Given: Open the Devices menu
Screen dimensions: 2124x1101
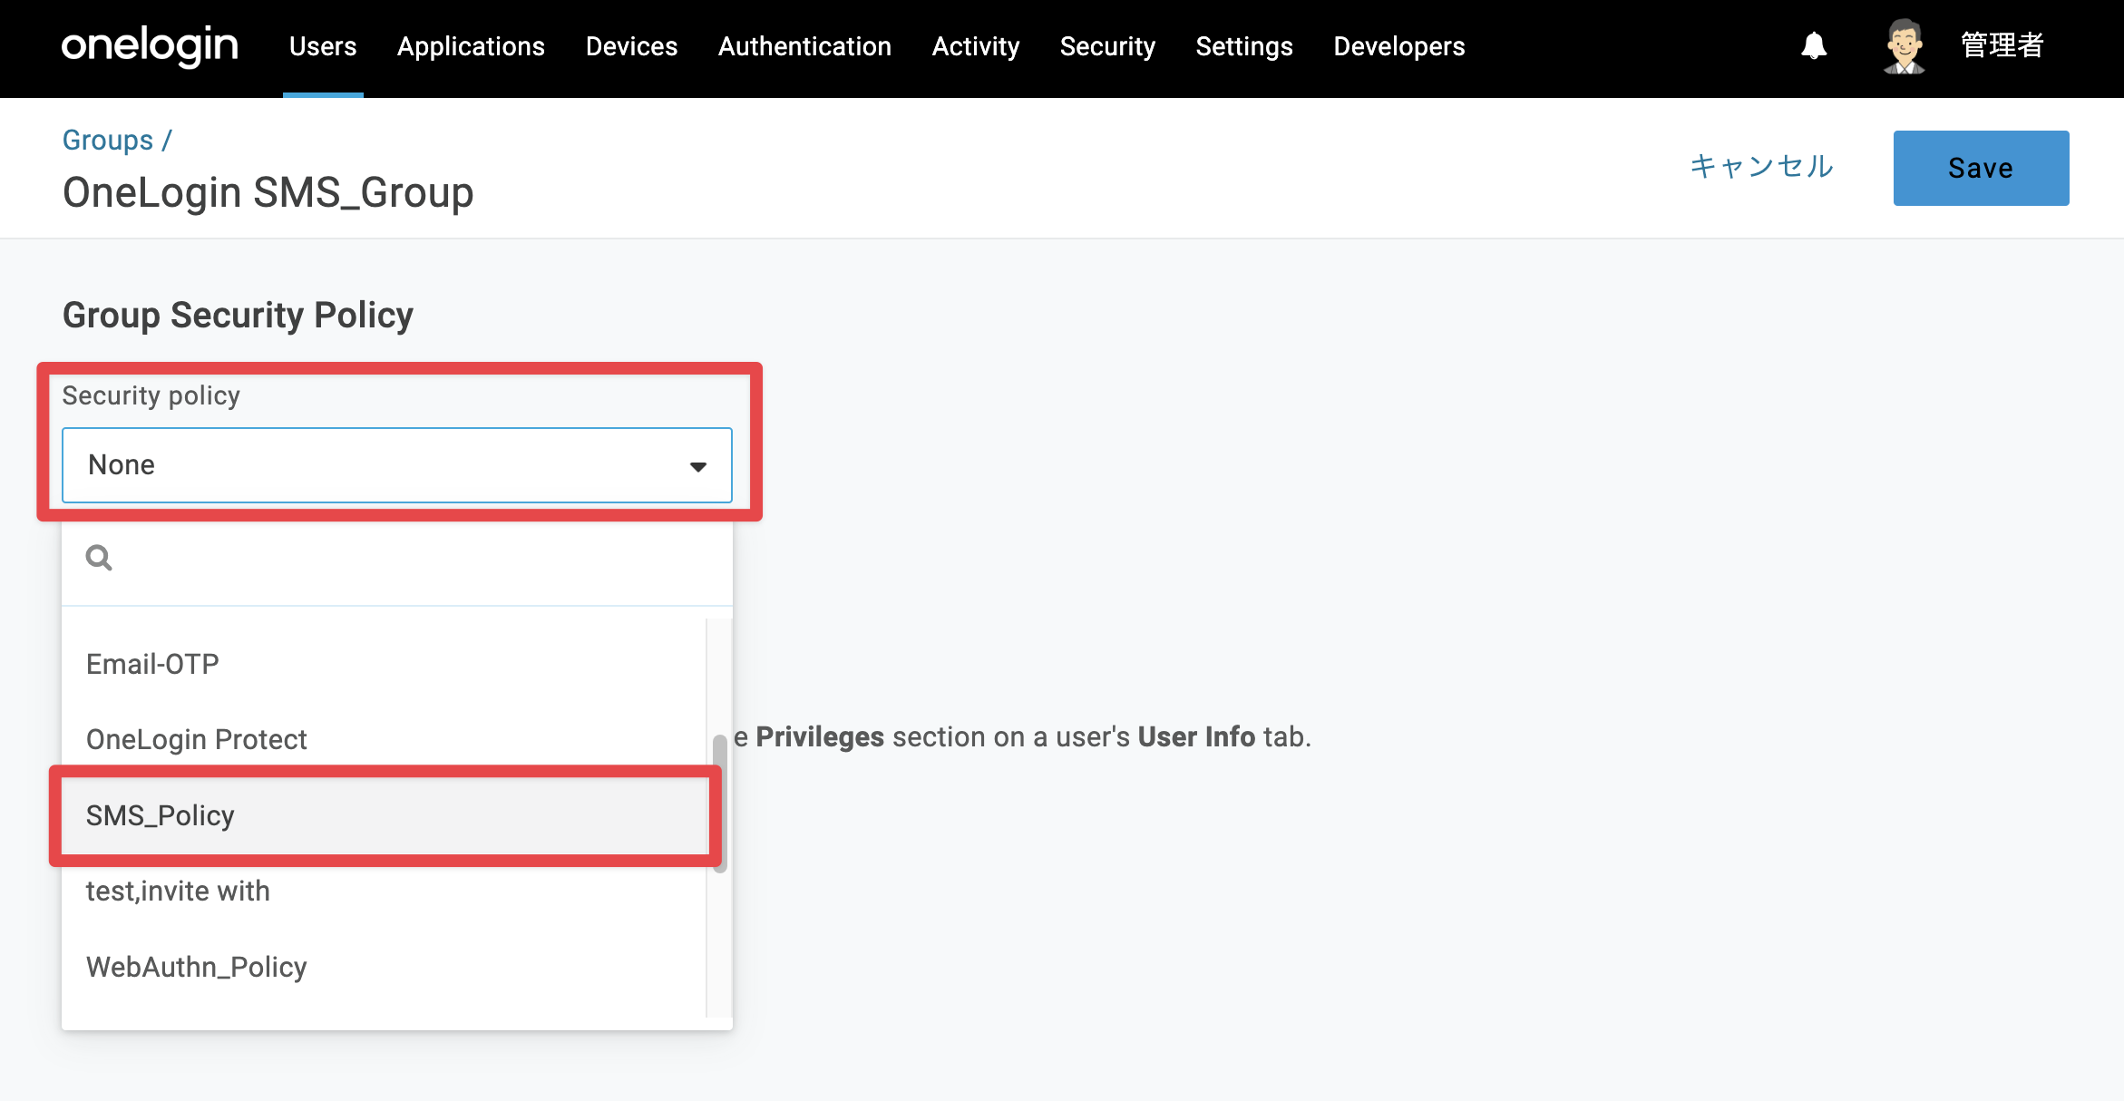Looking at the screenshot, I should (631, 46).
